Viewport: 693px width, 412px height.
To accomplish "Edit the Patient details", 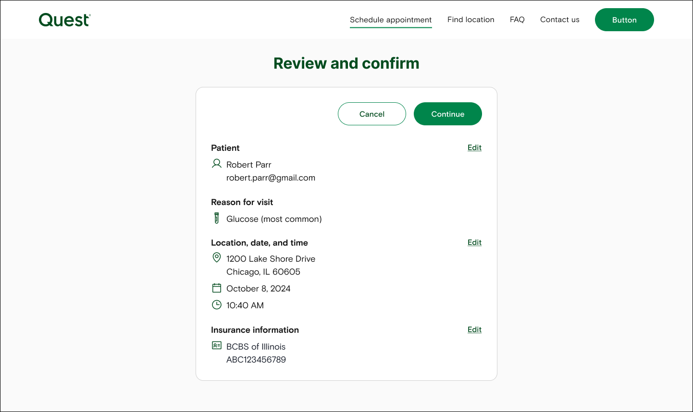I will point(474,147).
